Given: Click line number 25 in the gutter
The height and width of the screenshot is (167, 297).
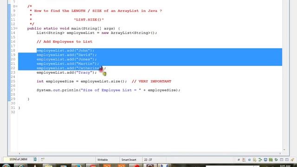Looking at the screenshot, I should click(x=13, y=82).
